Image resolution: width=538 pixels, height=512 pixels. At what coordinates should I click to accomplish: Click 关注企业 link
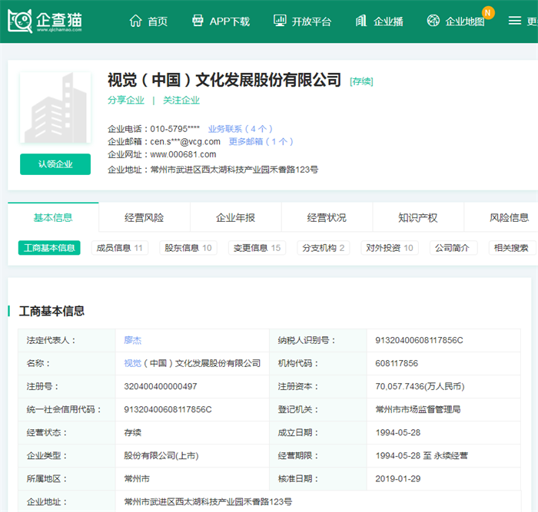pyautogui.click(x=181, y=100)
